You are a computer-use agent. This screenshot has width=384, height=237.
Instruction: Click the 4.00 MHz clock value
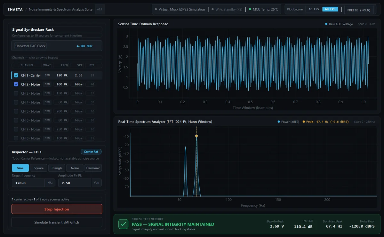pyautogui.click(x=84, y=46)
